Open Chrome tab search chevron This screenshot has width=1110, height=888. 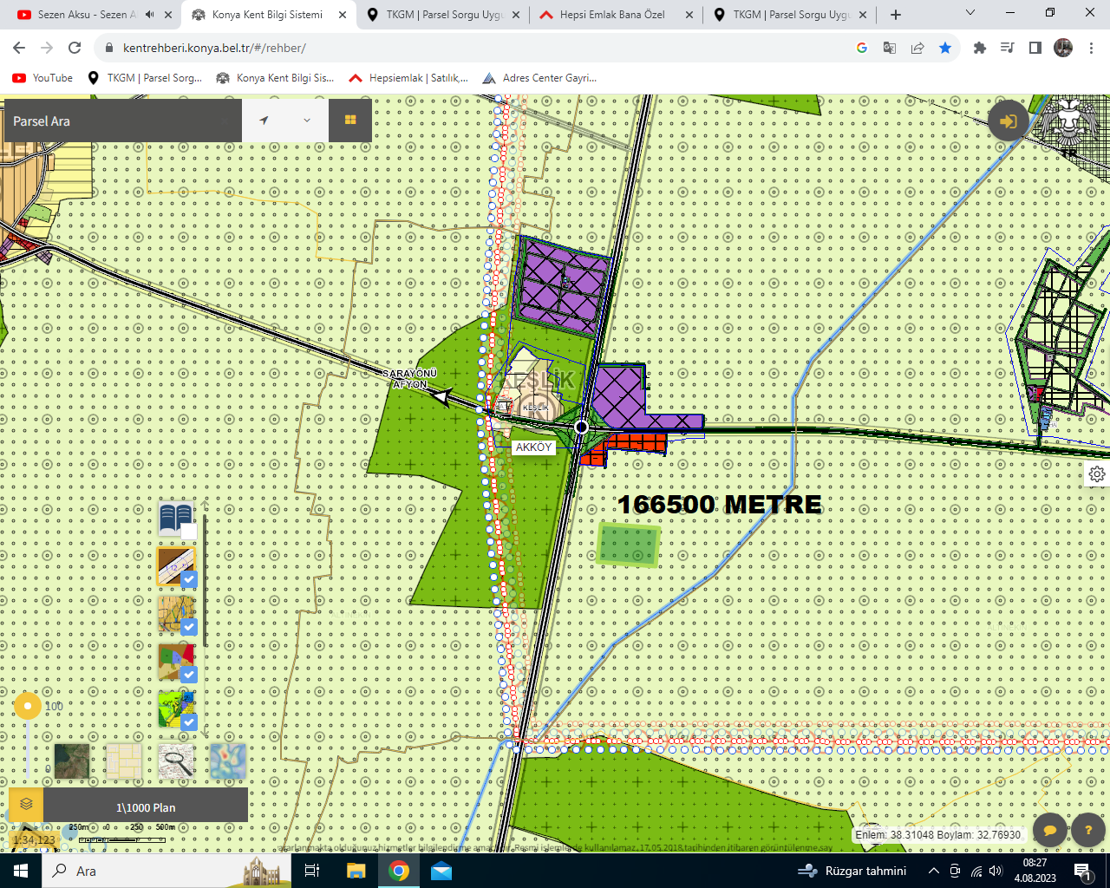[970, 14]
